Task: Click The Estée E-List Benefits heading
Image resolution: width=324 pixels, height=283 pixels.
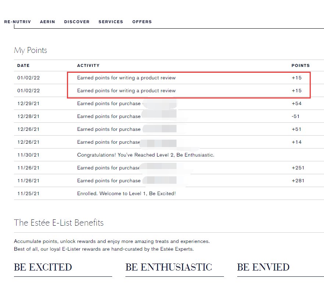Action: (59, 223)
